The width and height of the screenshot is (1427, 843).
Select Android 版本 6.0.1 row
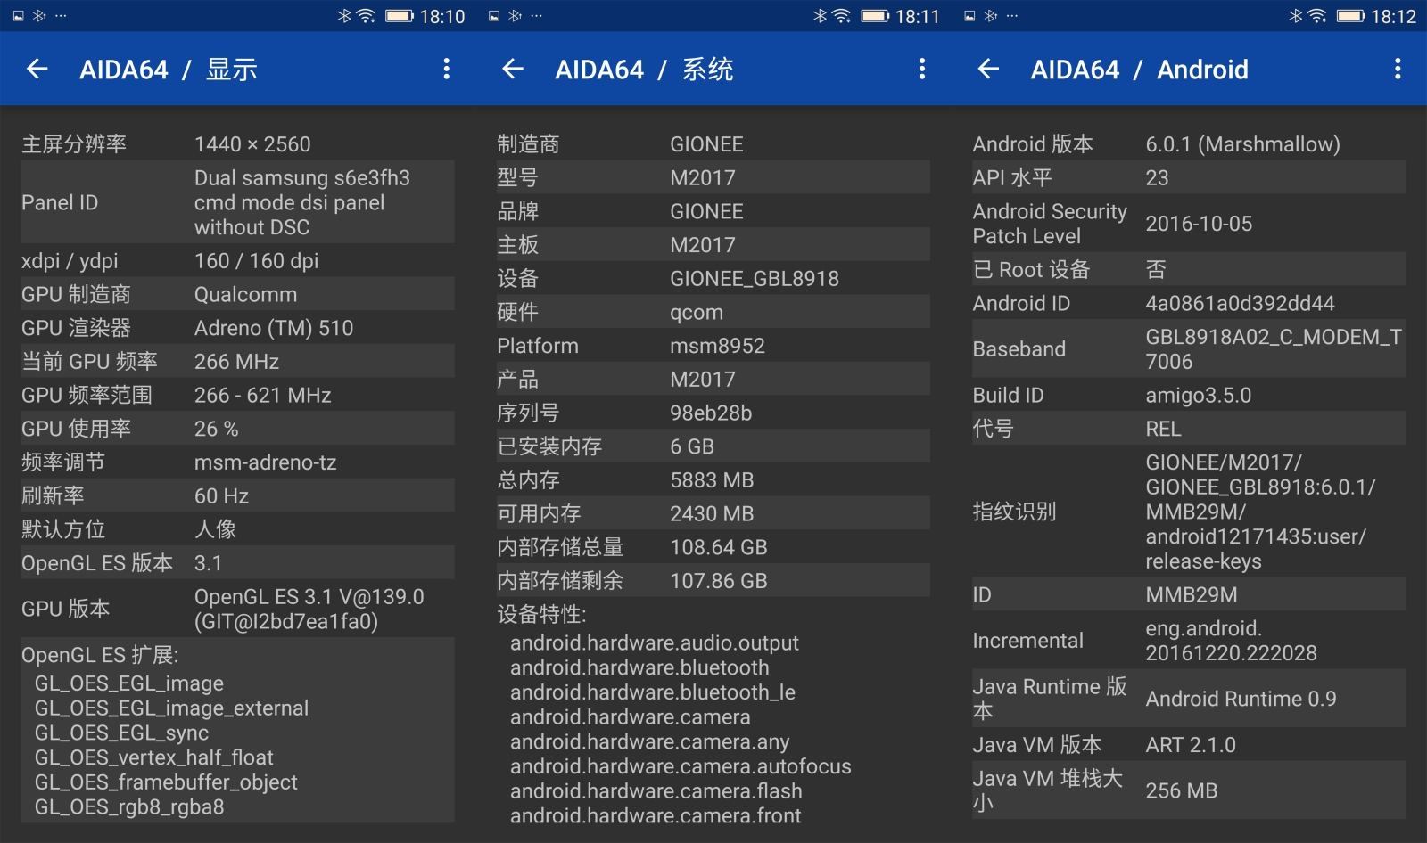click(x=1189, y=143)
